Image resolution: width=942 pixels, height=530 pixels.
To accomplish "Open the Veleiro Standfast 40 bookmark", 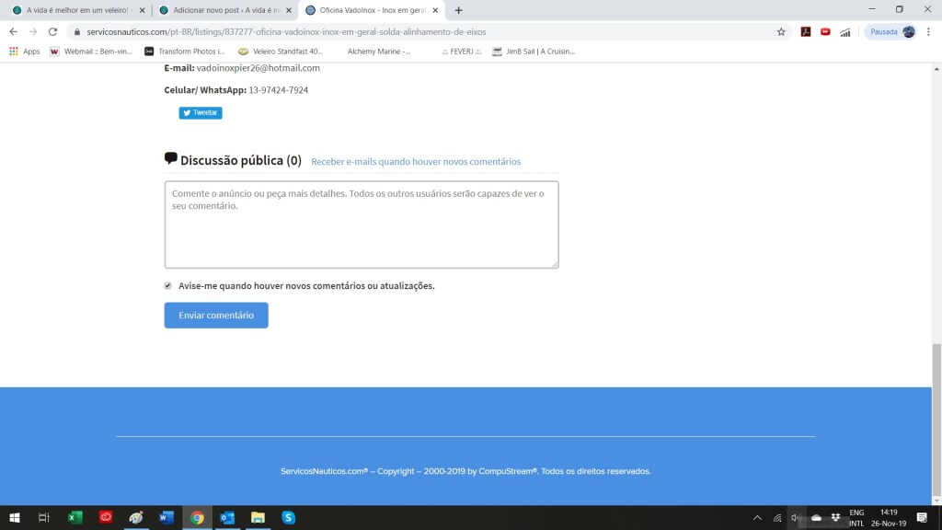I will coord(281,52).
